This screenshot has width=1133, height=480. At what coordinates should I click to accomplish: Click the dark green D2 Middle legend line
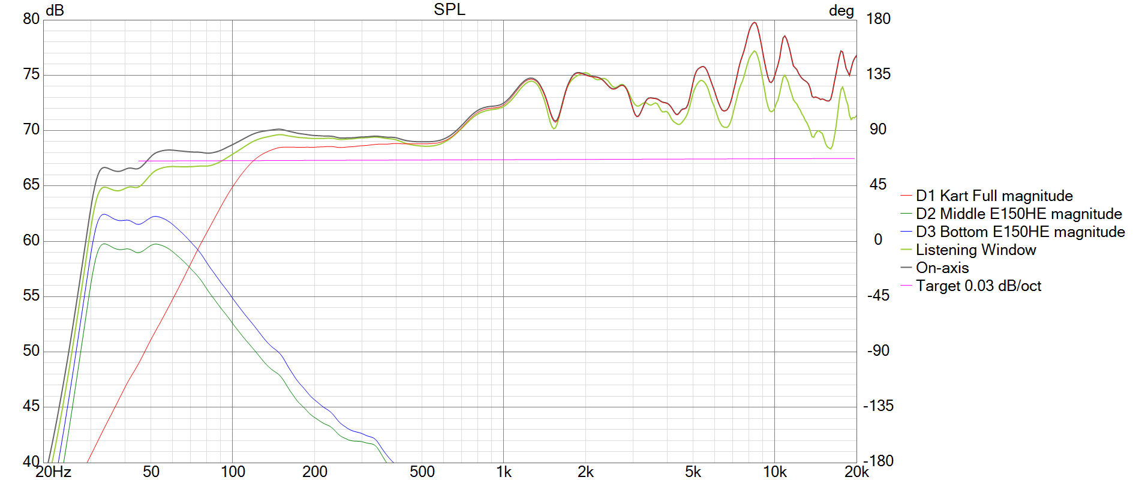[x=906, y=214]
